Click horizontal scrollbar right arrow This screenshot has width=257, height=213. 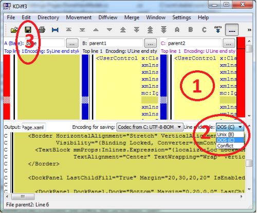pos(242,197)
